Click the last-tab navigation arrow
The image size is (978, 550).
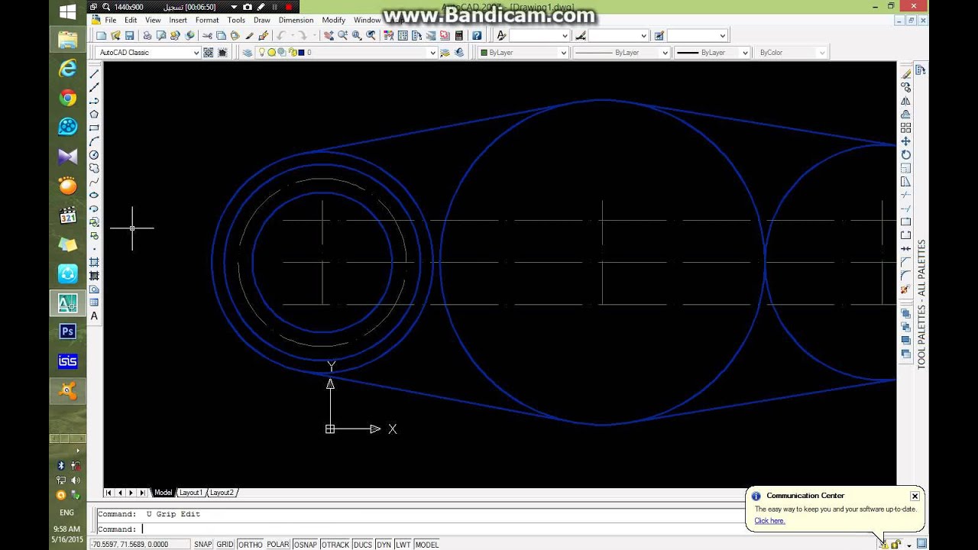click(x=143, y=493)
